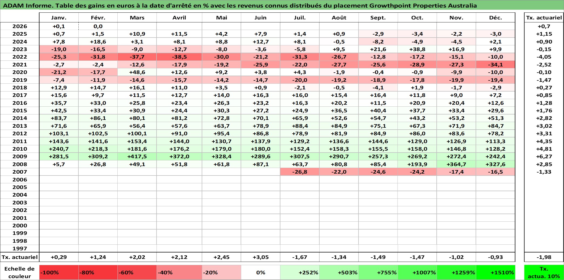Select cell +309,2 in 2009 Févr.
Viewport: 564px width, 280px height.
click(98, 156)
